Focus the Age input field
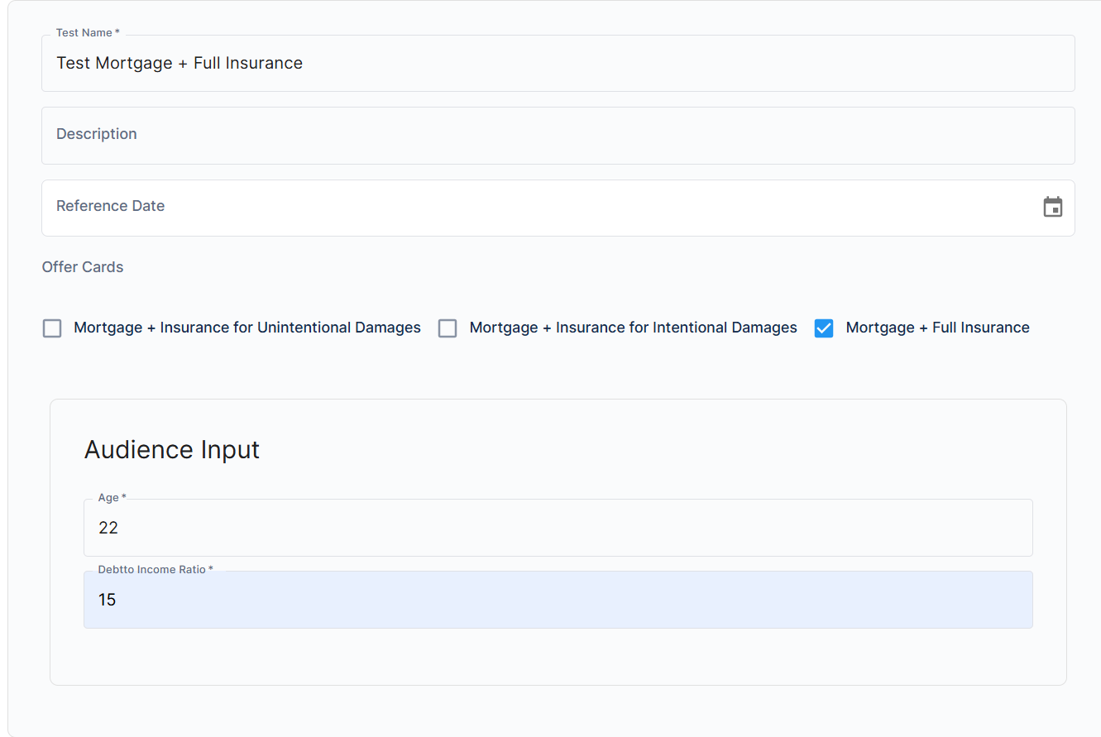 (558, 528)
